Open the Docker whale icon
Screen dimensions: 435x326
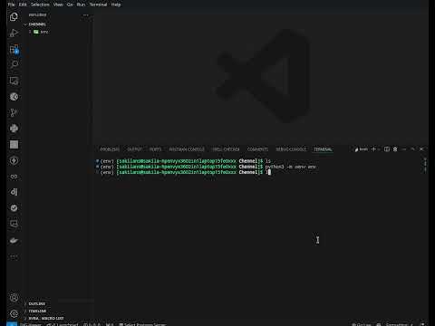click(x=14, y=240)
